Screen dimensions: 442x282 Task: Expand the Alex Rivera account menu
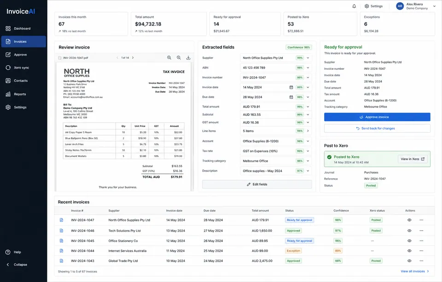pyautogui.click(x=434, y=6)
